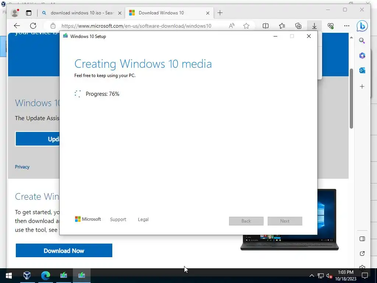Image resolution: width=377 pixels, height=283 pixels.
Task: Open link in external window sidebar icon
Action: tap(362, 254)
